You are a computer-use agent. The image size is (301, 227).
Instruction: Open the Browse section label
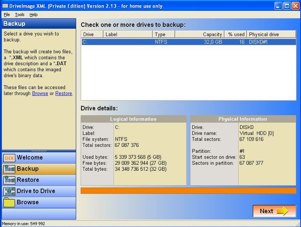pyautogui.click(x=28, y=202)
